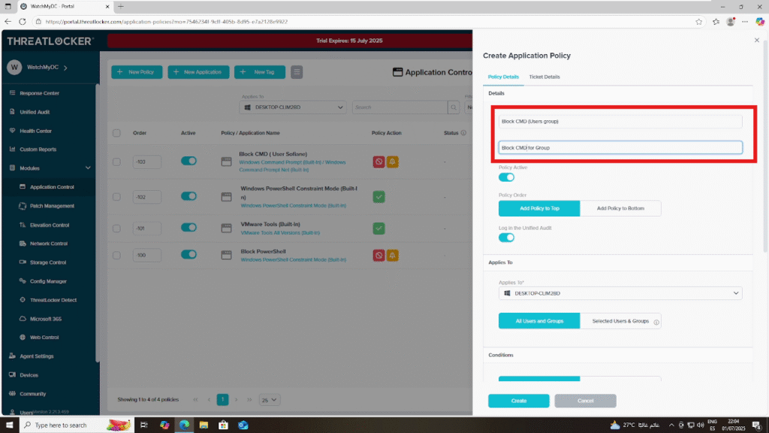The image size is (769, 433).
Task: Open Elevation Control module
Action: [x=50, y=225]
